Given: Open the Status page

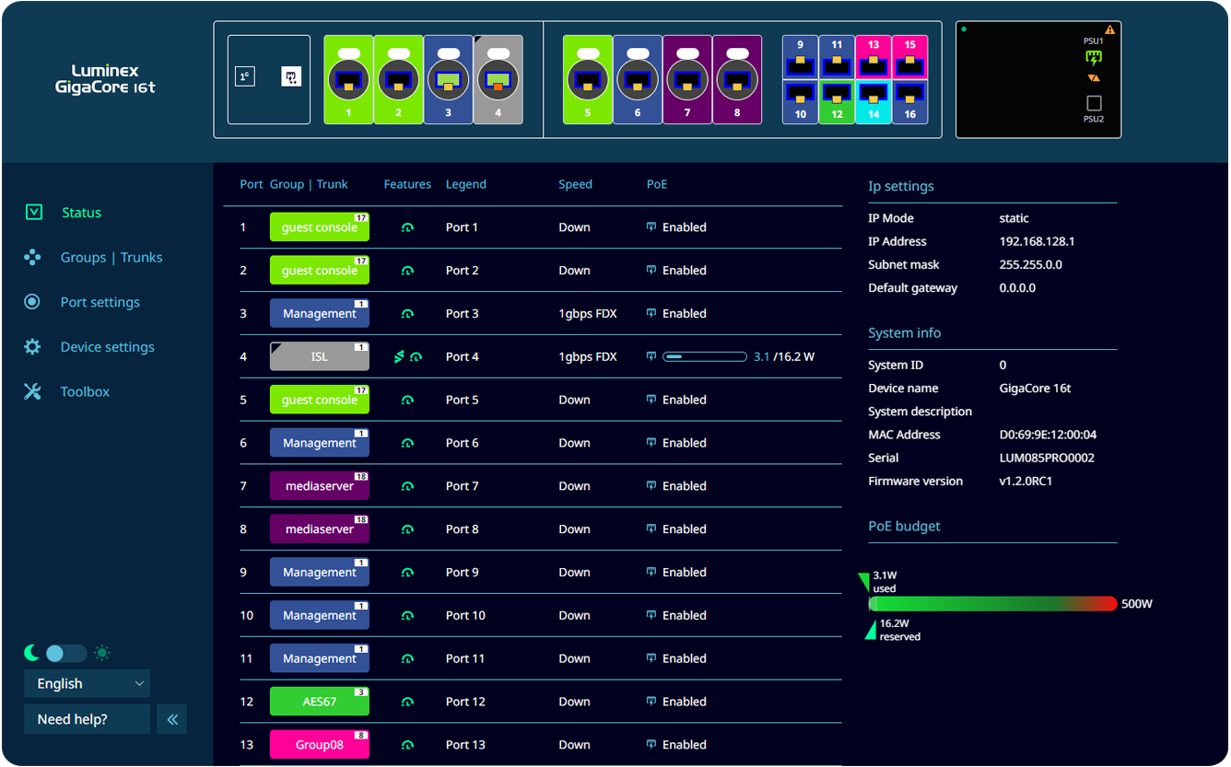Looking at the screenshot, I should [81, 213].
